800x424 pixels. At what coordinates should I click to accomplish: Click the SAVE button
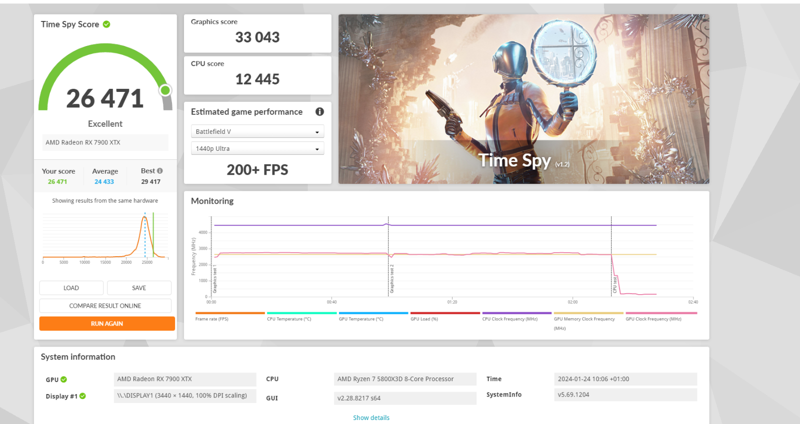[139, 288]
